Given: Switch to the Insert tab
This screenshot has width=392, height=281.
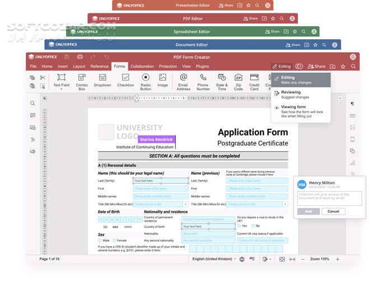Looking at the screenshot, I should 63,66.
